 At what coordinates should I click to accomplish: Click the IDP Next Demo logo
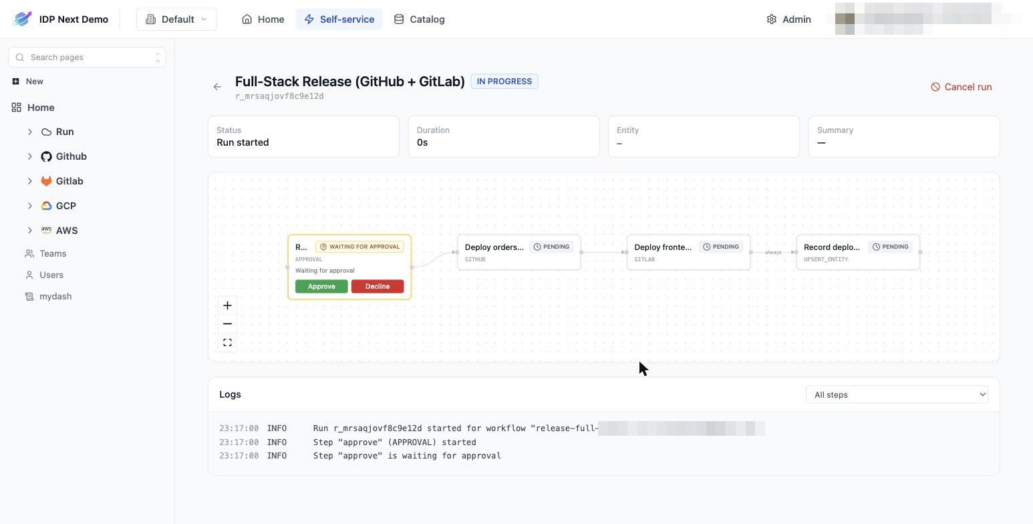pos(22,19)
